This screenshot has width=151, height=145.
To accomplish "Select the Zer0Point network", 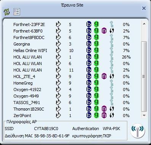I will pos(22,116).
